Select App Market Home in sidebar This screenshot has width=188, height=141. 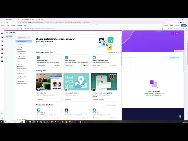pyautogui.click(x=24, y=41)
